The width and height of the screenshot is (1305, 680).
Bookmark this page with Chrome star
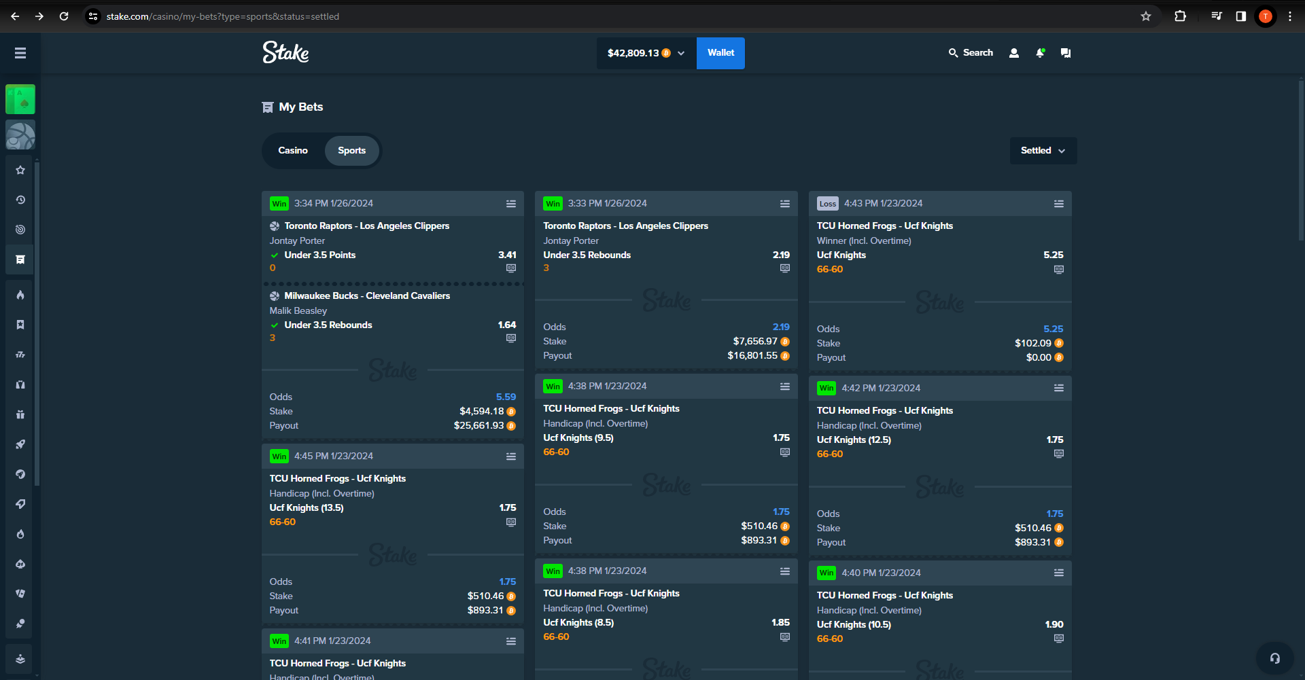pyautogui.click(x=1146, y=16)
